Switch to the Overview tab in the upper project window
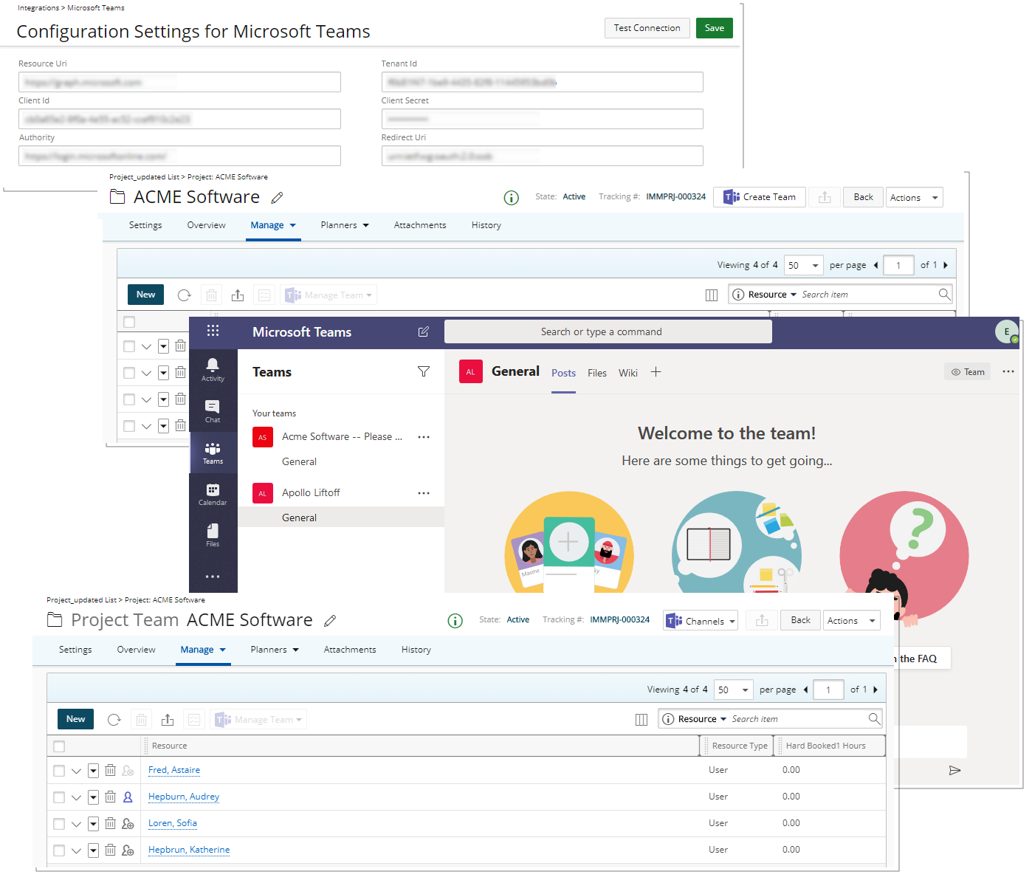 point(207,225)
